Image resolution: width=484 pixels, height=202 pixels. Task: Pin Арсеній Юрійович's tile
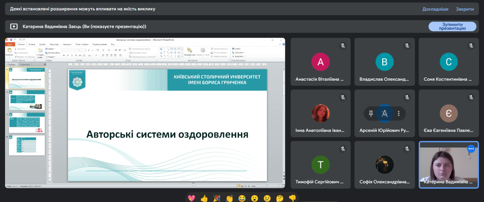[371, 114]
